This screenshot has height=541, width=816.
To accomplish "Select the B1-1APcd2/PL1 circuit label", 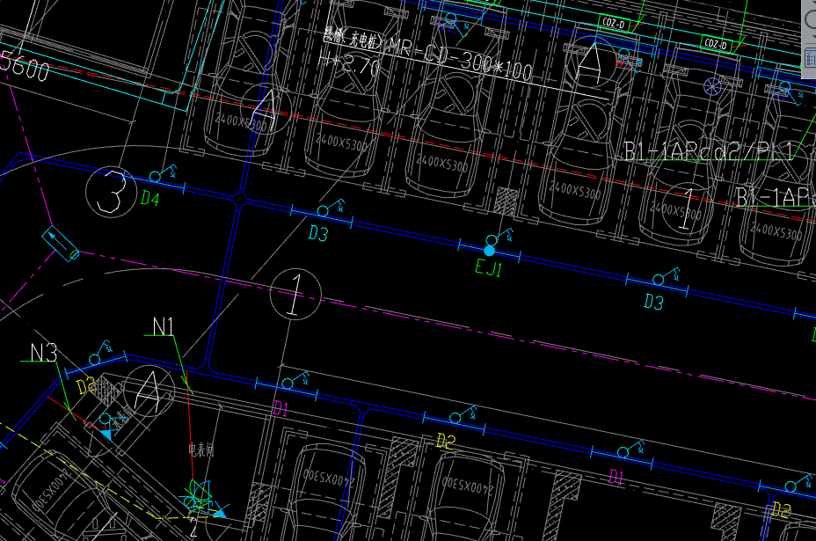I will pyautogui.click(x=708, y=151).
